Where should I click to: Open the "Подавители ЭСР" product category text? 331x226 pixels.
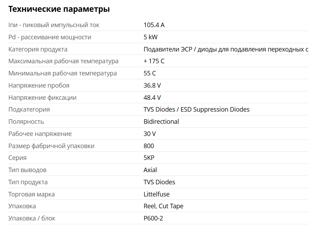(226, 49)
